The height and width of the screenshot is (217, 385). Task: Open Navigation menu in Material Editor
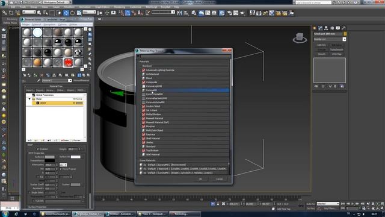coord(49,25)
